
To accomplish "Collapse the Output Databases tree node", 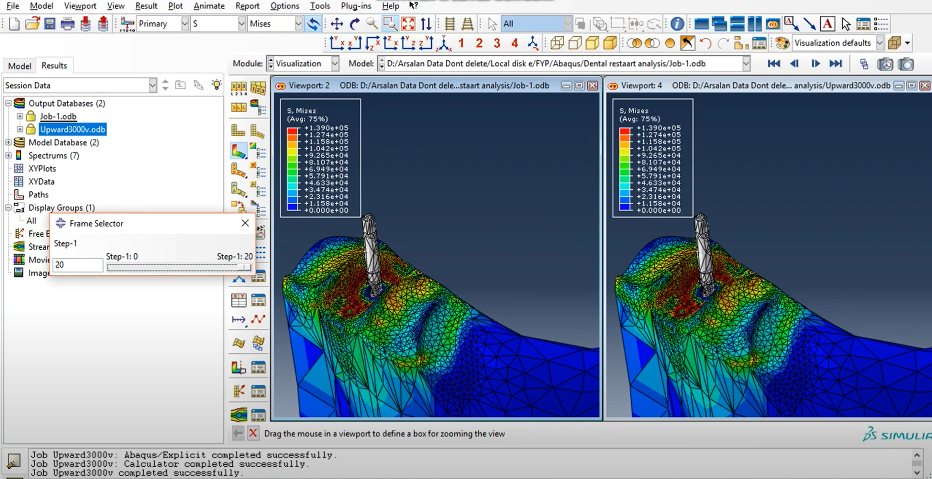I will click(x=8, y=103).
